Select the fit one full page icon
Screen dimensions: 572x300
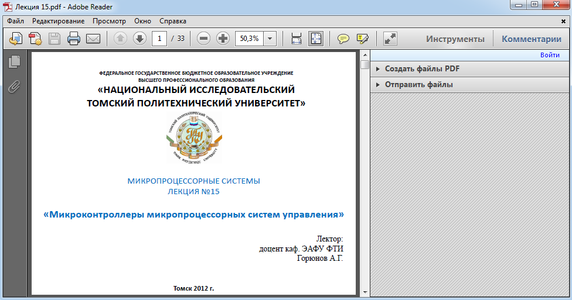[x=315, y=39]
